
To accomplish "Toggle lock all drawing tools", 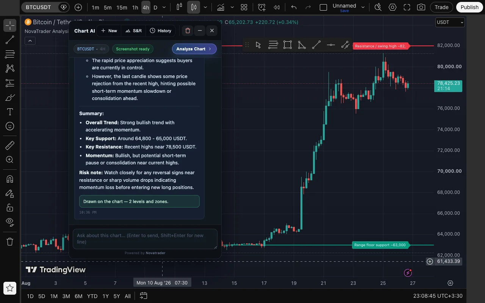I will (10, 208).
